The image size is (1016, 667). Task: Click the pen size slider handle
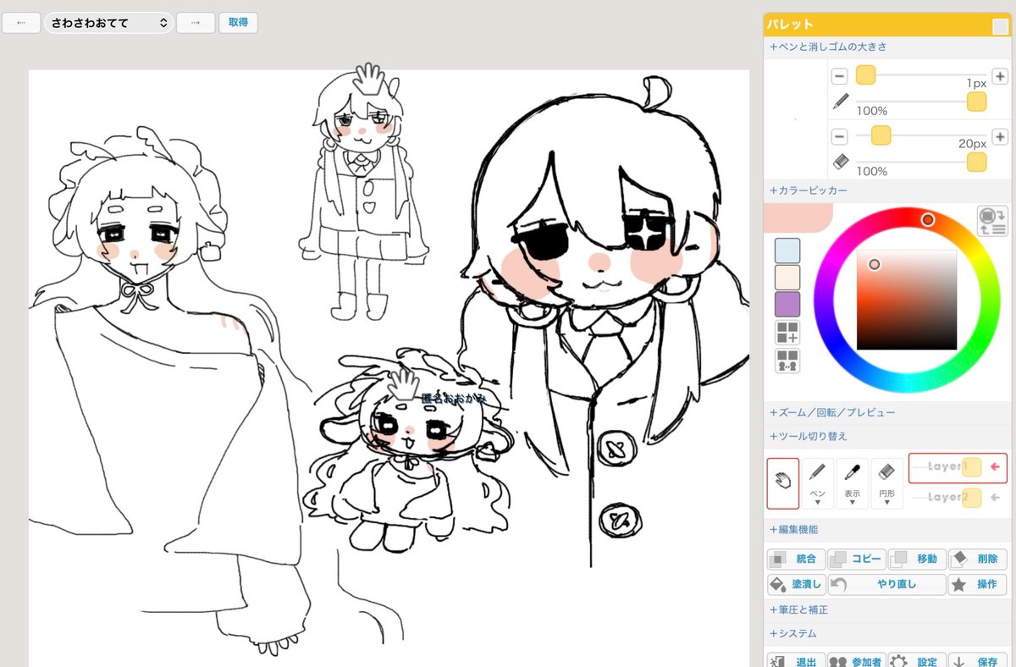click(865, 76)
